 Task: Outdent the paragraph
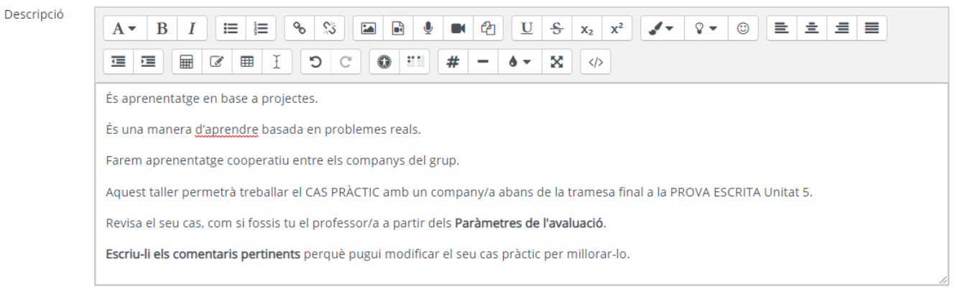119,63
